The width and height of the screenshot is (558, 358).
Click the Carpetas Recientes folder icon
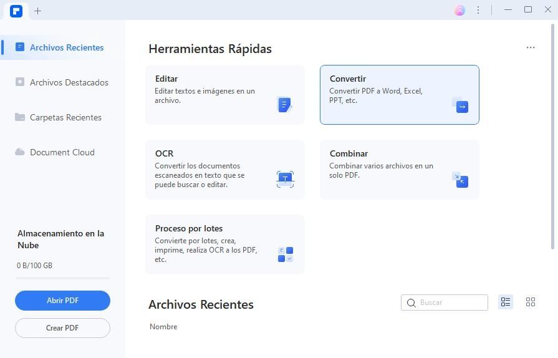pyautogui.click(x=20, y=117)
